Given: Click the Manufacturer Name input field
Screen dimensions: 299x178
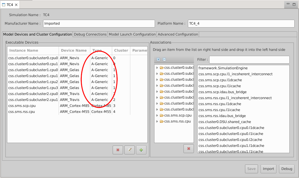Looking at the screenshot, I should click(x=99, y=24).
